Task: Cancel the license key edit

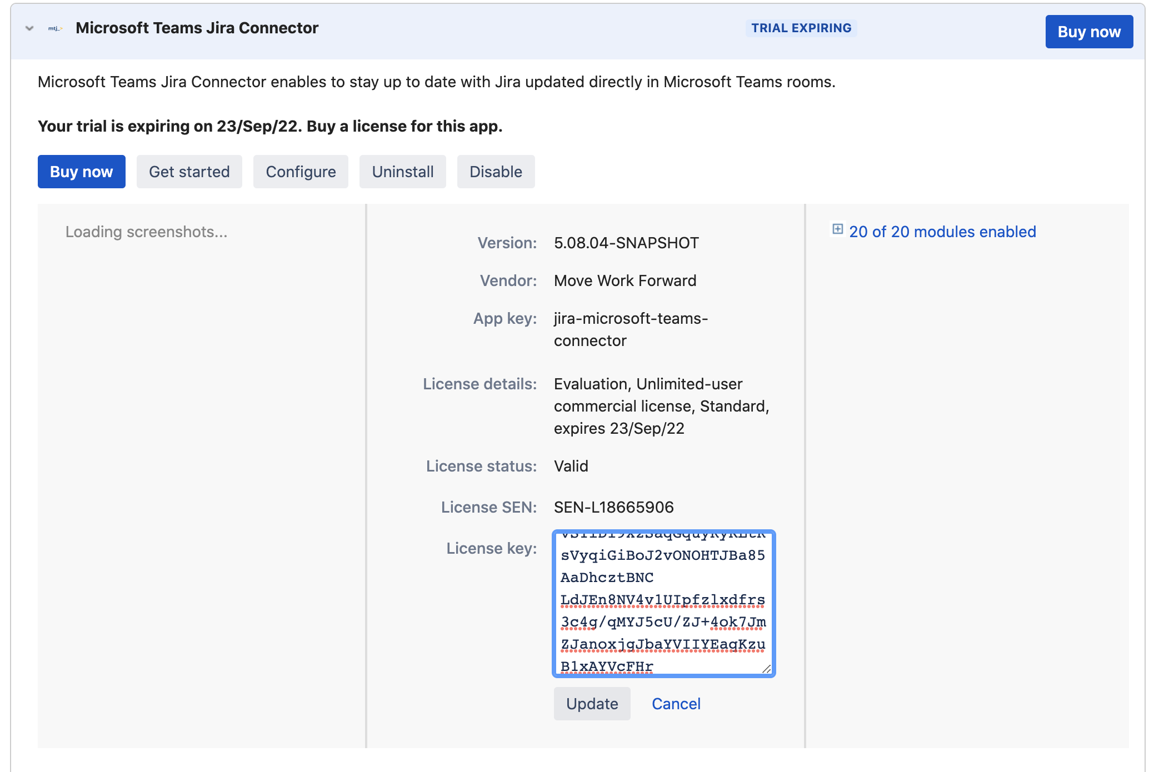Action: coord(676,703)
